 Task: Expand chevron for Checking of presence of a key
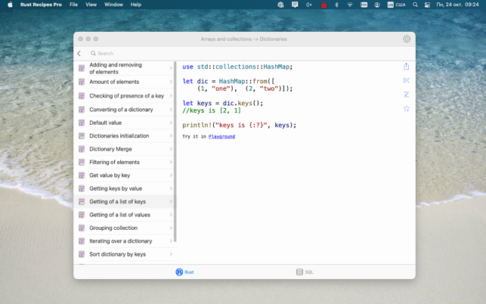click(171, 96)
